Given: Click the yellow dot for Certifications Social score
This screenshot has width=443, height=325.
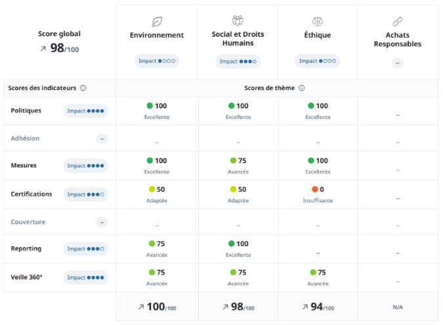Looking at the screenshot, I should 233,190.
